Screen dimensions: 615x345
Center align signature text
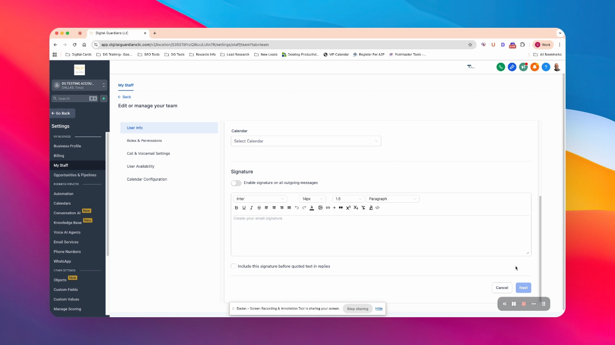(x=274, y=207)
